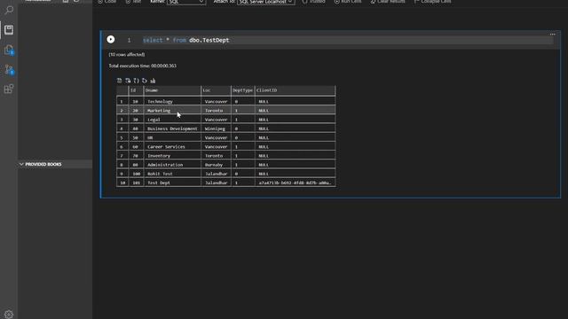Open the Attach to server dropdown
Image resolution: width=568 pixels, height=319 pixels.
(x=266, y=2)
